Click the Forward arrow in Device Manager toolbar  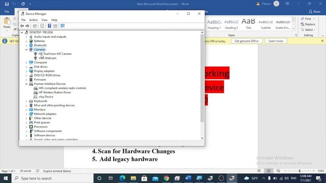27,26
